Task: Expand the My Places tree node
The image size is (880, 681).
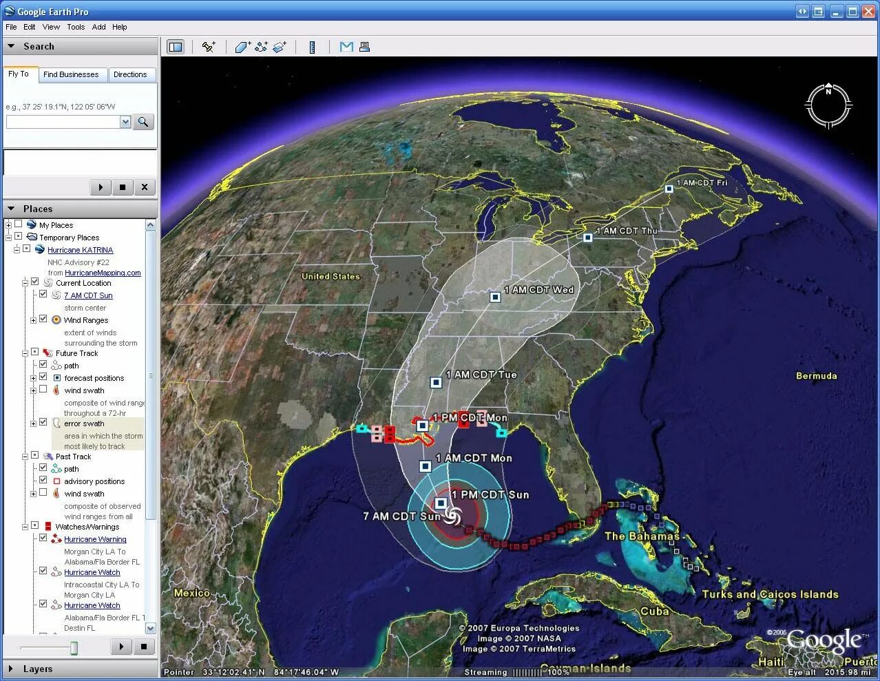Action: pyautogui.click(x=8, y=224)
